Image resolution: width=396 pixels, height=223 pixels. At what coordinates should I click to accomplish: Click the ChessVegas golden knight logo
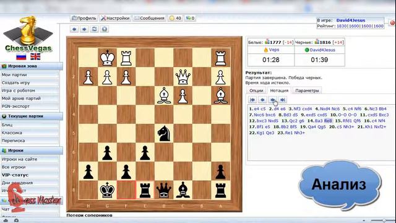pos(28,33)
